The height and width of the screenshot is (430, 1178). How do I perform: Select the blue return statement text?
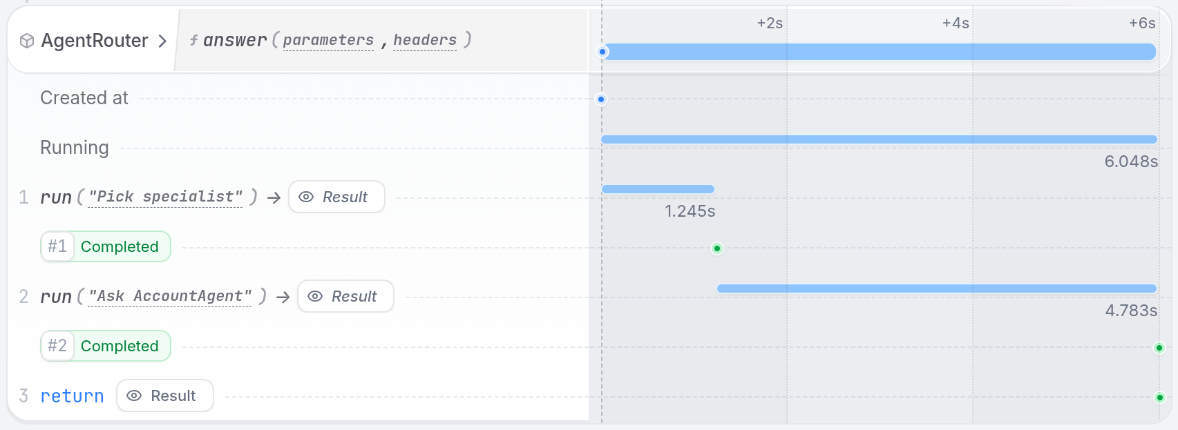(72, 395)
